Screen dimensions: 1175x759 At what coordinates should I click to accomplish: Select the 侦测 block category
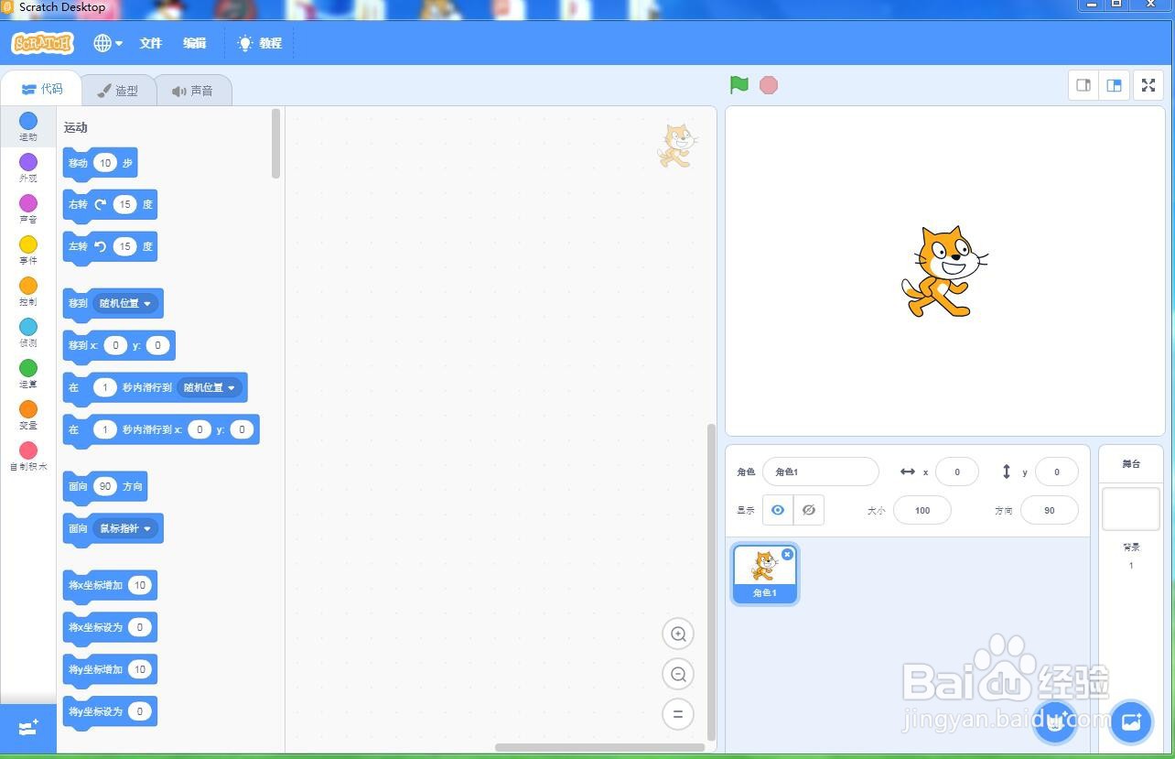click(x=28, y=332)
